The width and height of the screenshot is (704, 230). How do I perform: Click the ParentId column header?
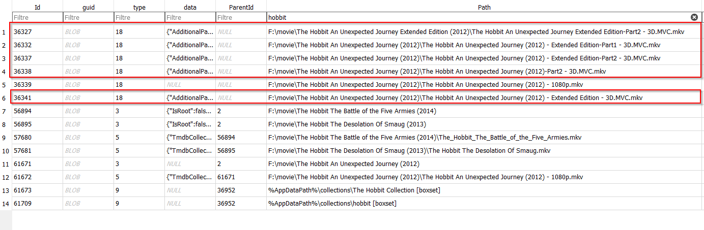coord(241,7)
